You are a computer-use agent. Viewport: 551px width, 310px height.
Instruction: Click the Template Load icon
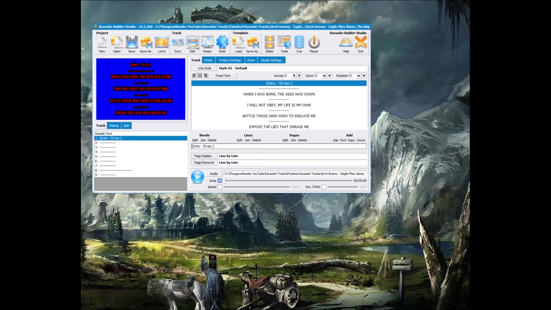point(238,42)
